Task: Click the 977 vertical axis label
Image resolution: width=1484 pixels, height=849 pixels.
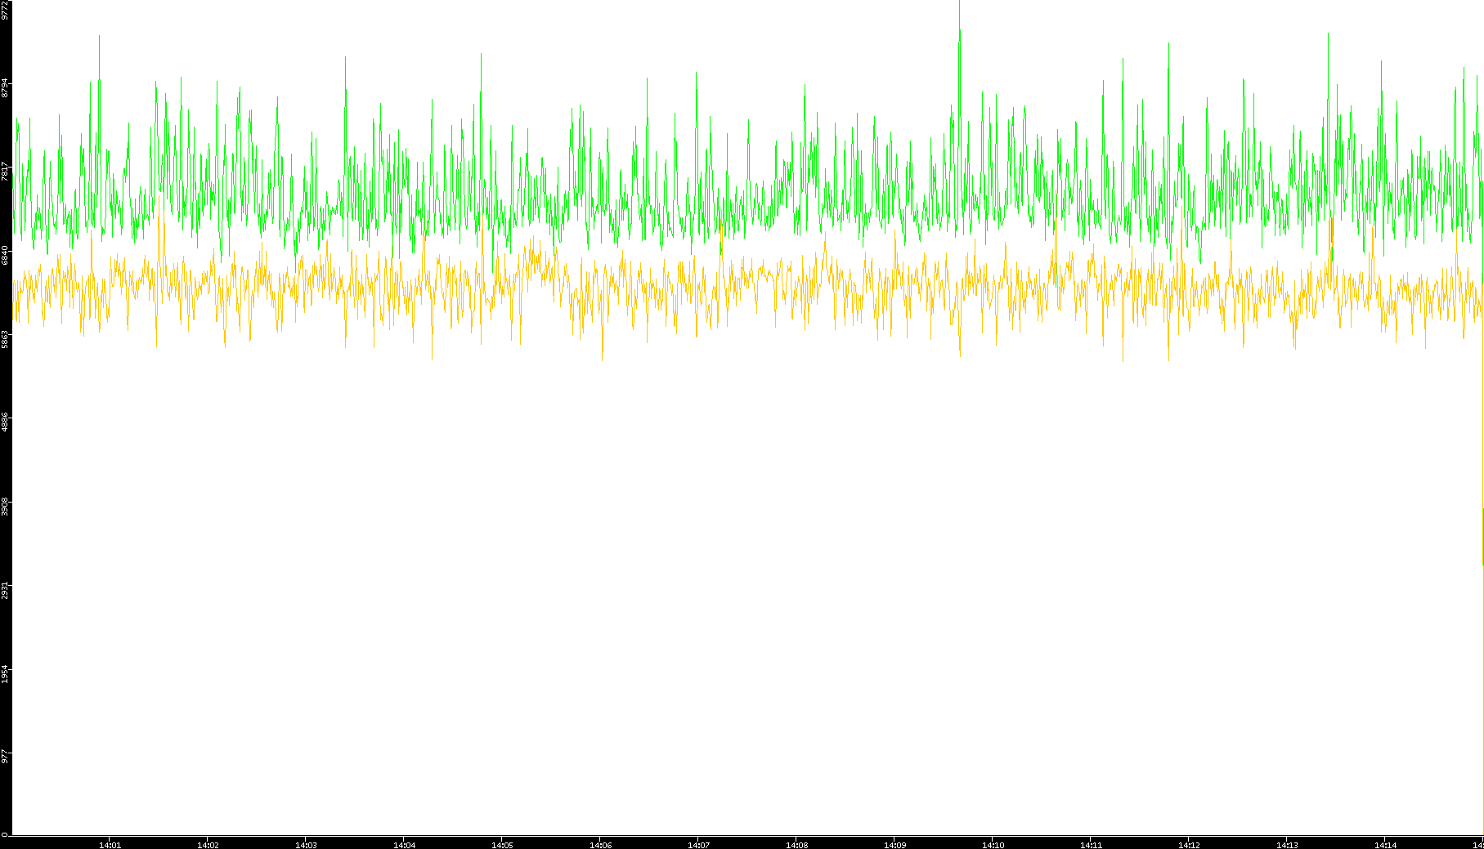Action: point(5,756)
